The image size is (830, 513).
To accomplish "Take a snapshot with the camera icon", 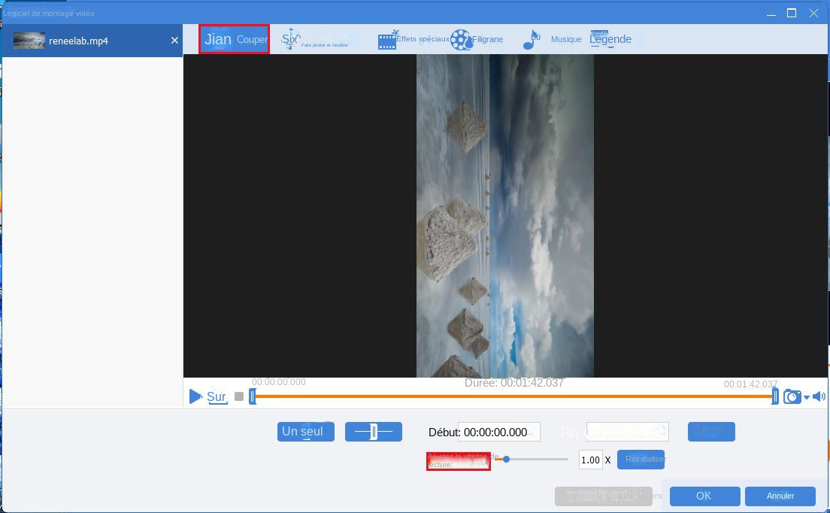I will [x=792, y=396].
